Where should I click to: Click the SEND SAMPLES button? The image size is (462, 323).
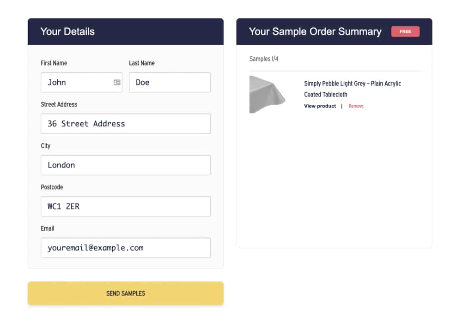click(126, 293)
